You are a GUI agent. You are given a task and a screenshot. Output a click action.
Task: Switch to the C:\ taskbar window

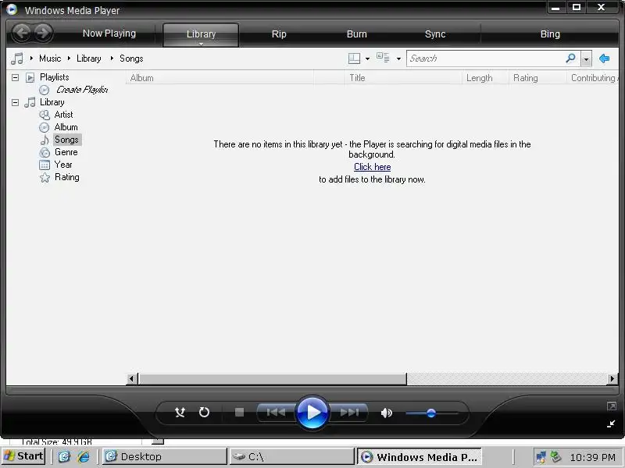coord(291,456)
